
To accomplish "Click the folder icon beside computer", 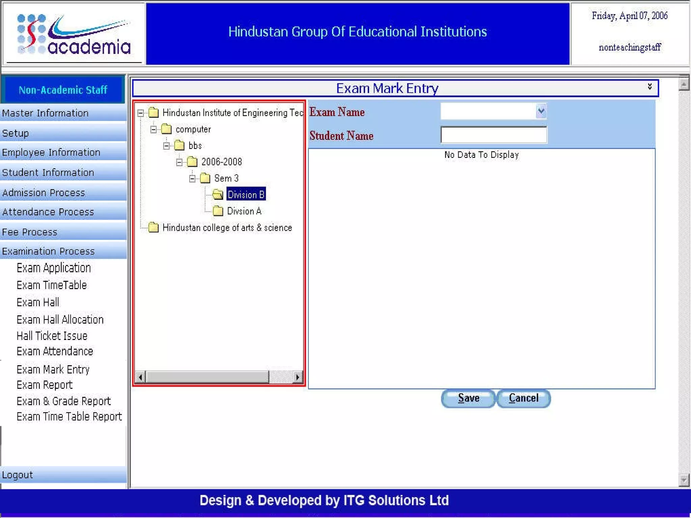I will click(166, 129).
